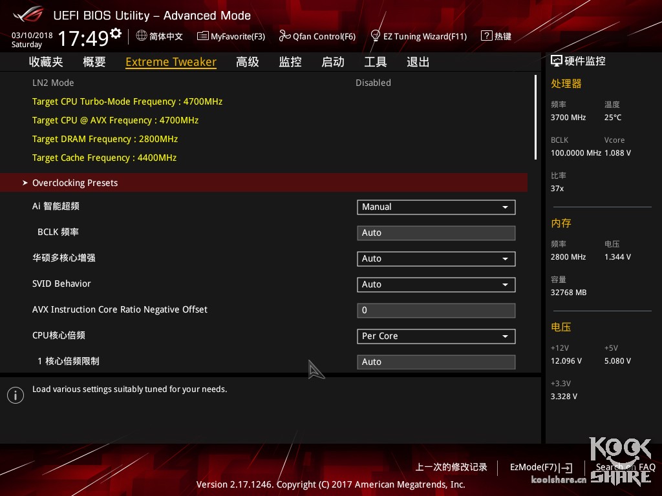Screen dimensions: 662x496
Task: Click the settings list scrollbar
Action: pos(535,118)
